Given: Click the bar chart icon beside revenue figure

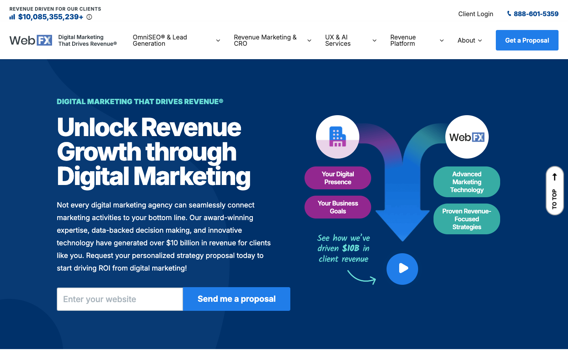Looking at the screenshot, I should point(12,17).
